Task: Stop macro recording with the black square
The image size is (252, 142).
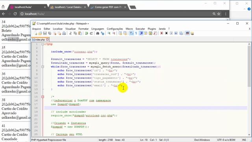Action: pyautogui.click(x=167, y=33)
